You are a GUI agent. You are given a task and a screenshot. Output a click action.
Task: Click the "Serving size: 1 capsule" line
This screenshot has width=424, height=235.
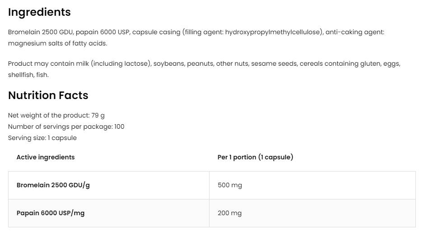[42, 138]
